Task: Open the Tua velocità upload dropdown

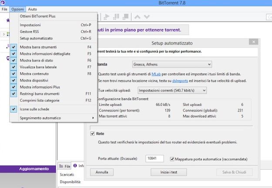Action: (172, 91)
